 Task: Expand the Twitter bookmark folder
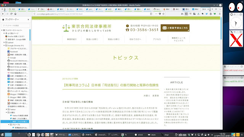6,110
